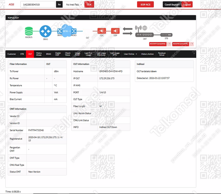Viewport: 221px width, 194px height.
Task: Click the globe icon above ONT
Action: coord(145,28)
